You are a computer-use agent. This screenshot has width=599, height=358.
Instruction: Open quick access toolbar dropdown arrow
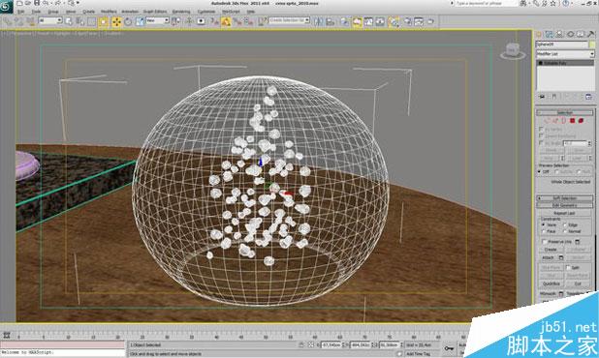pyautogui.click(x=78, y=3)
